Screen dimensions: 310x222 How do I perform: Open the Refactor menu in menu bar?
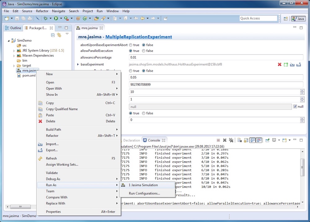click(x=42, y=11)
